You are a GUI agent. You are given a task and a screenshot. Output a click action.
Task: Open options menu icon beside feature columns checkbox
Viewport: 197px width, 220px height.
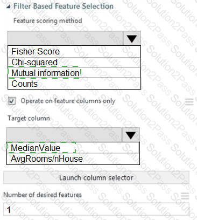(189, 102)
